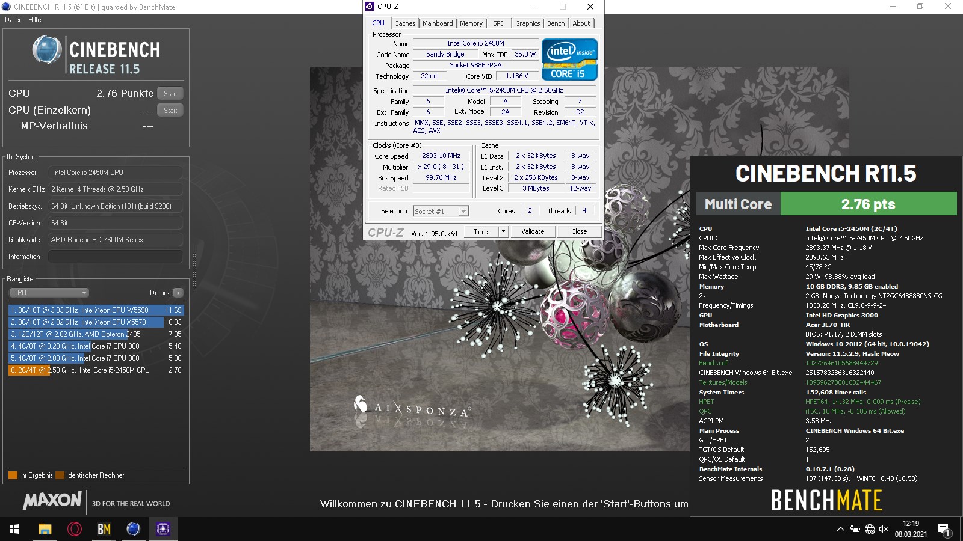The width and height of the screenshot is (963, 541).
Task: Select the Core i5-2450M ranking row
Action: point(96,370)
